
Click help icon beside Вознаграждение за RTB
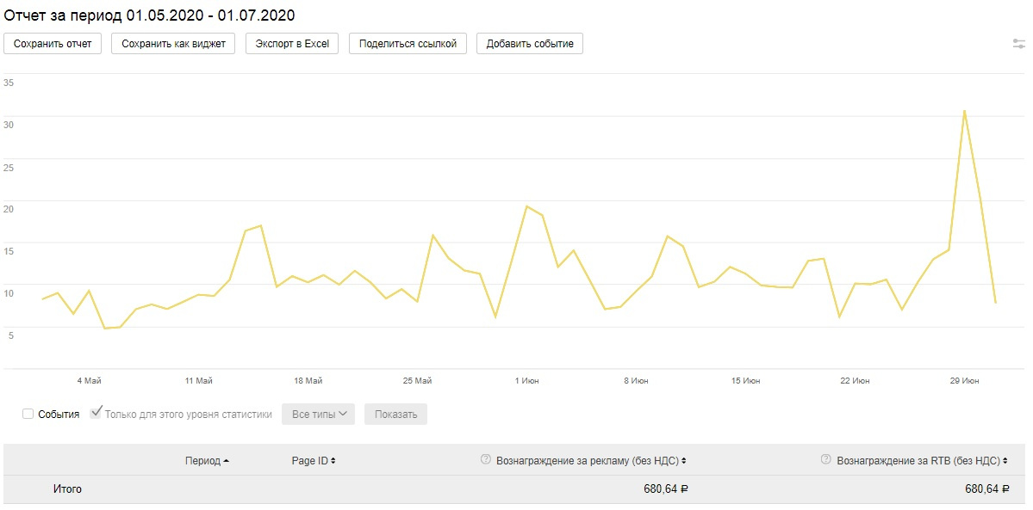825,460
